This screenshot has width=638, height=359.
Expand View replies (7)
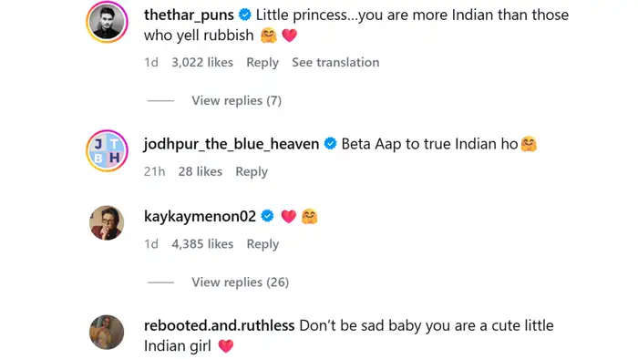click(x=236, y=100)
